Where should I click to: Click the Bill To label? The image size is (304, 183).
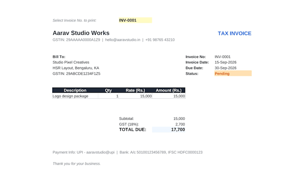59,57
